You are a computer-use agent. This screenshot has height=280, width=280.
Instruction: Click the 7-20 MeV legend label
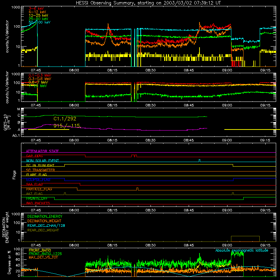(x=38, y=86)
